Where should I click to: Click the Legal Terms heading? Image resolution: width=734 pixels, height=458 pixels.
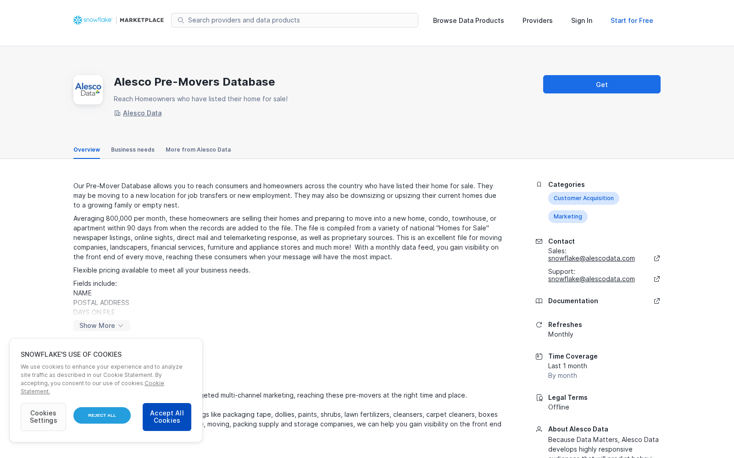click(x=568, y=398)
